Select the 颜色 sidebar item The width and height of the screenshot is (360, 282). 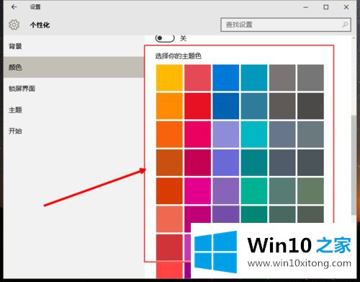pyautogui.click(x=73, y=67)
